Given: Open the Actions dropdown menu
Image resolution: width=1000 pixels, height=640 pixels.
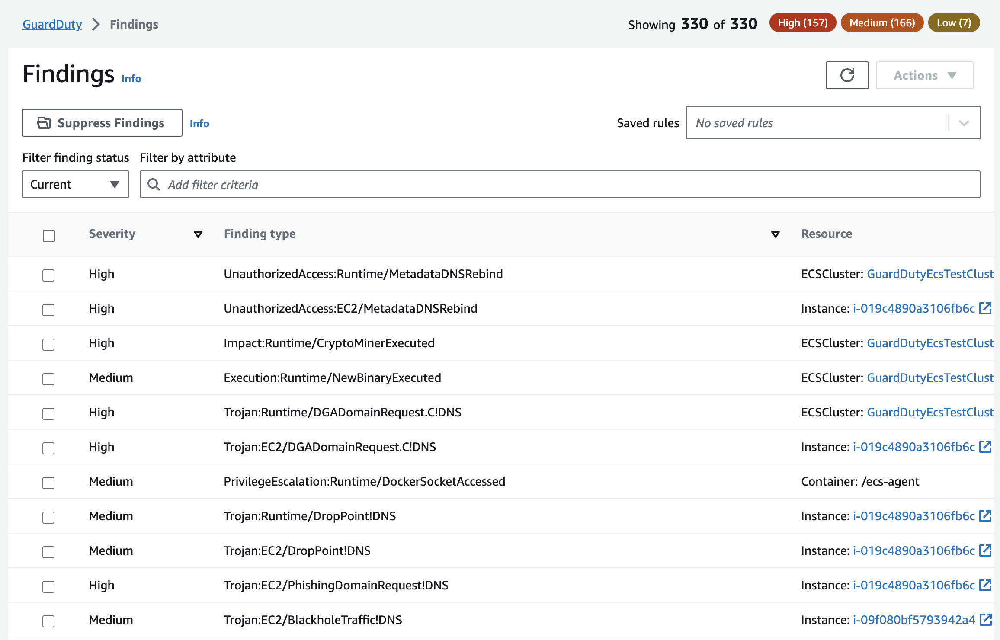Looking at the screenshot, I should pyautogui.click(x=924, y=75).
